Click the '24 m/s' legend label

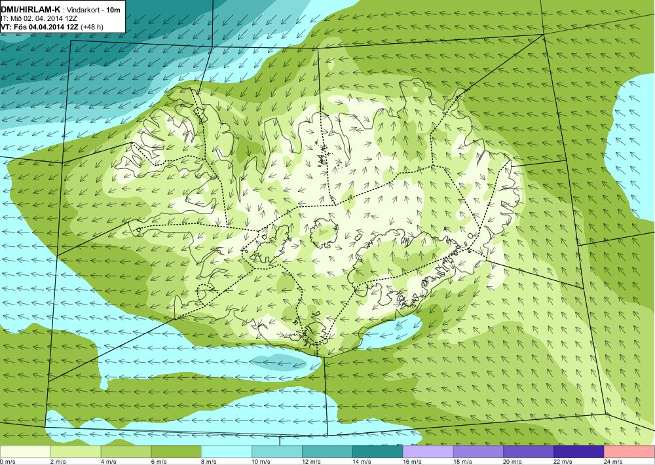coord(613,462)
